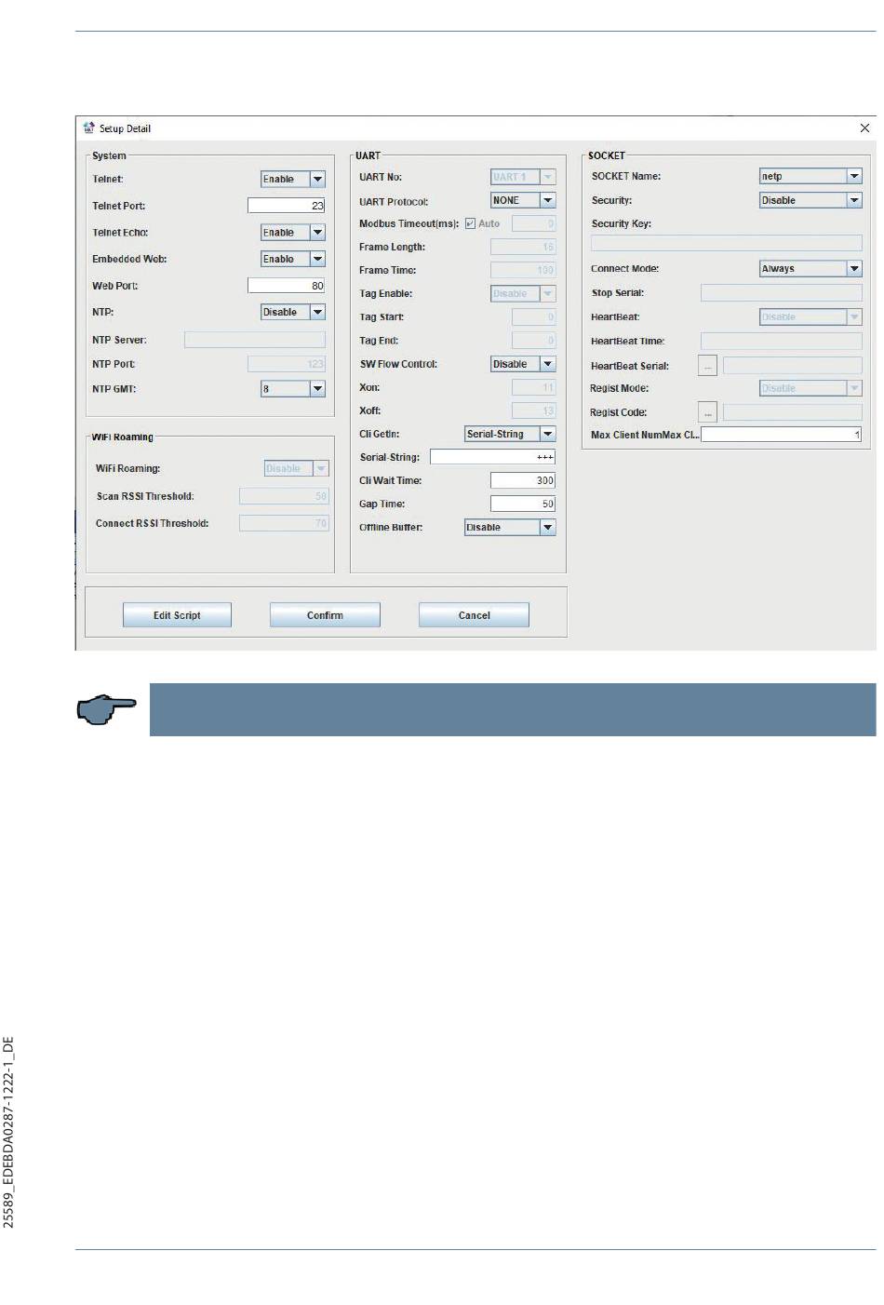
Task: Open the UART No dropdown
Action: click(x=523, y=177)
